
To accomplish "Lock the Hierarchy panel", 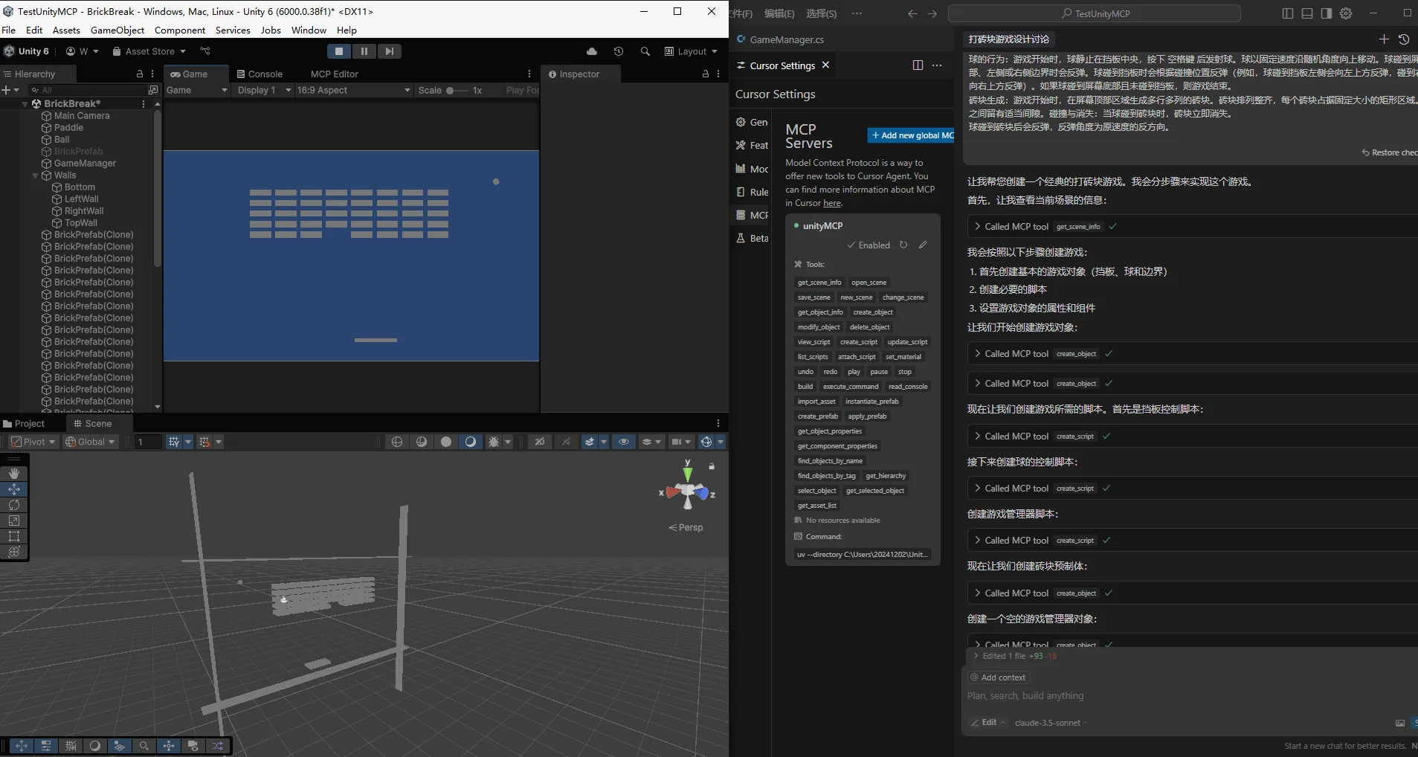I will pos(140,74).
